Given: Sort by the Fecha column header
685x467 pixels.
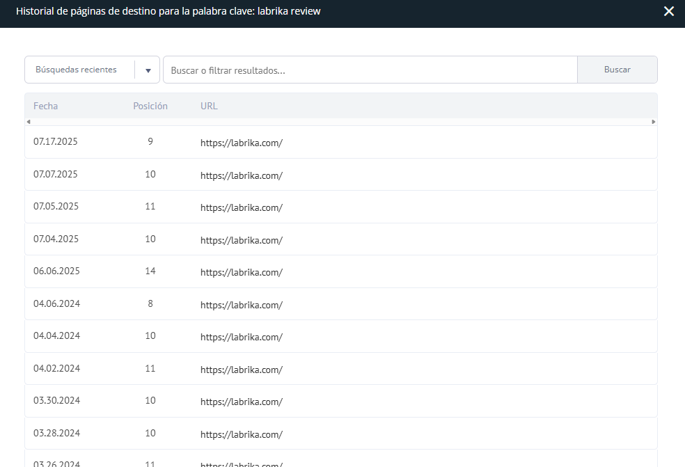Looking at the screenshot, I should (x=45, y=106).
